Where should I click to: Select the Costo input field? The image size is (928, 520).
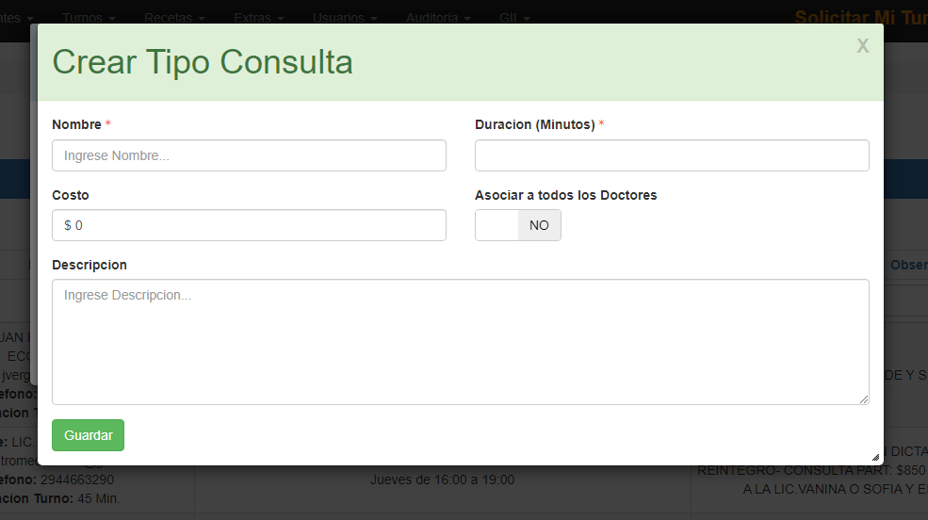click(x=249, y=225)
